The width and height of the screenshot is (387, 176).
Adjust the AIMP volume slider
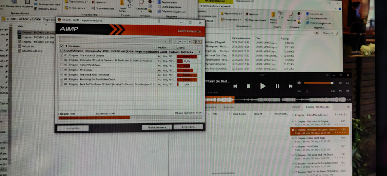click(318, 83)
